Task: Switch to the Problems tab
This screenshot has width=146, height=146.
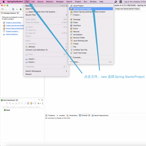Action: pyautogui.click(x=50, y=115)
